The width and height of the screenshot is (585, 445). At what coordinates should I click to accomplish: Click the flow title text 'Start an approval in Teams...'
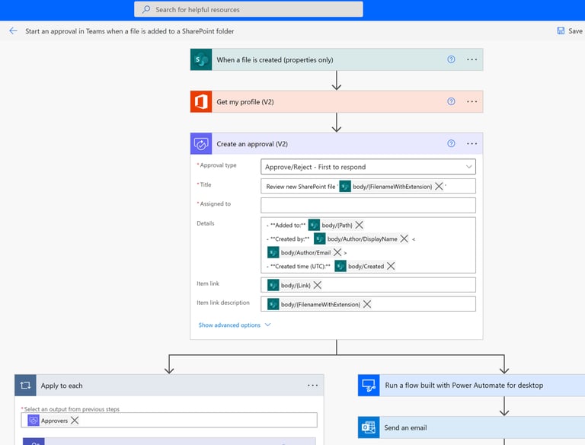tap(129, 31)
